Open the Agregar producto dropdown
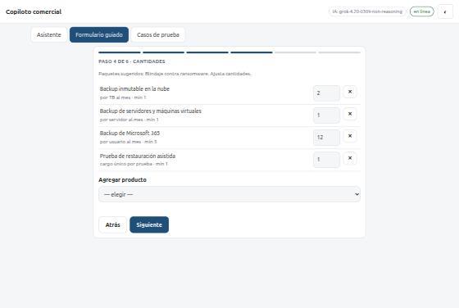 tap(229, 194)
